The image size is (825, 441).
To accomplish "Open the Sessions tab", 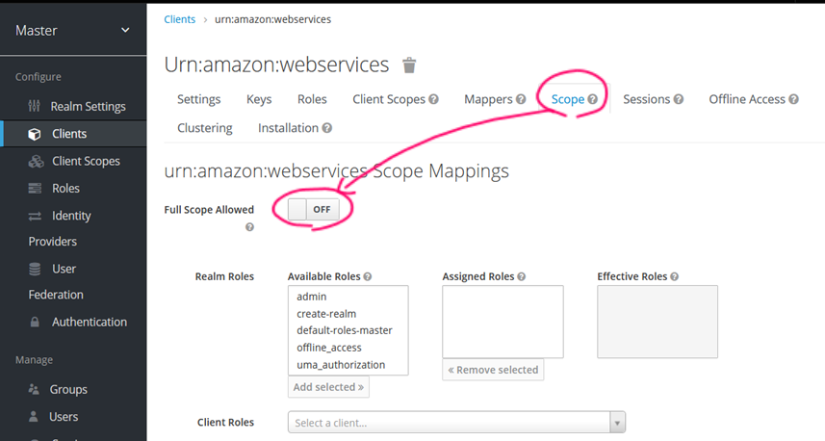I will click(647, 99).
